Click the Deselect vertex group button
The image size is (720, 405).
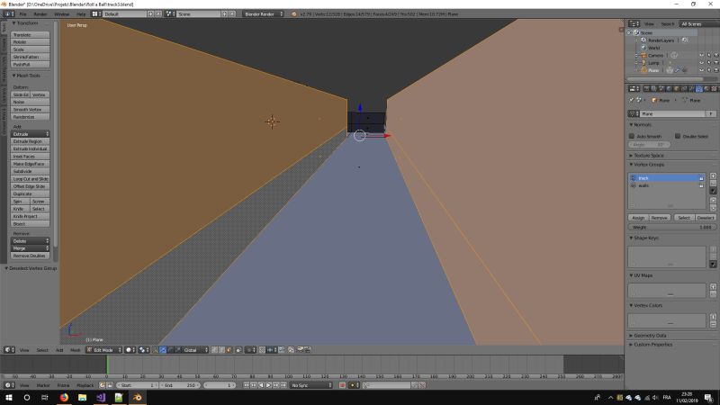(x=706, y=218)
